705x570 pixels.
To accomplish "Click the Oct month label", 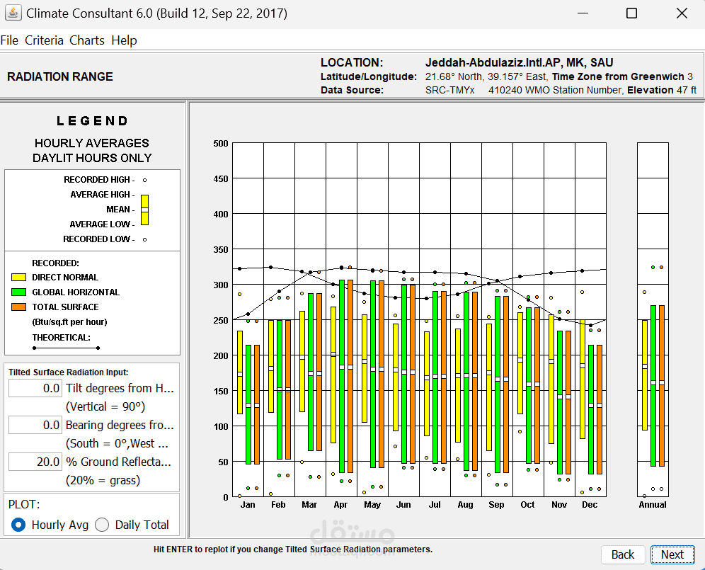I will click(x=528, y=505).
